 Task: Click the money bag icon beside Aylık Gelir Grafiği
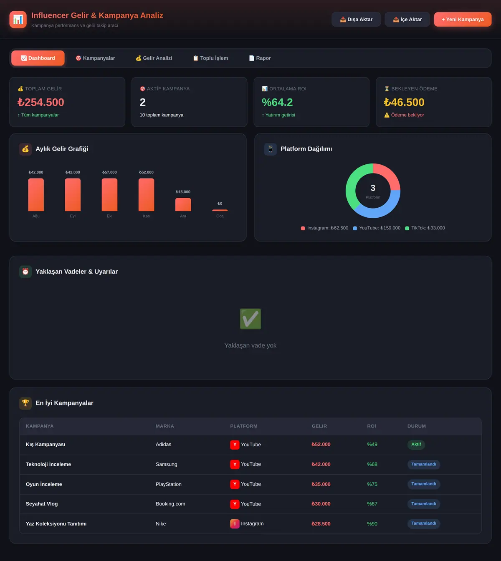pyautogui.click(x=25, y=149)
